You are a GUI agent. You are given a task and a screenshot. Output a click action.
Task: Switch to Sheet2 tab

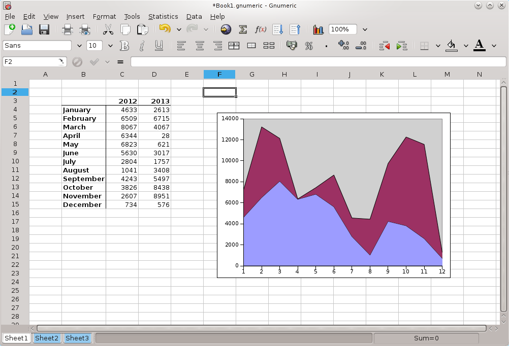coord(47,338)
